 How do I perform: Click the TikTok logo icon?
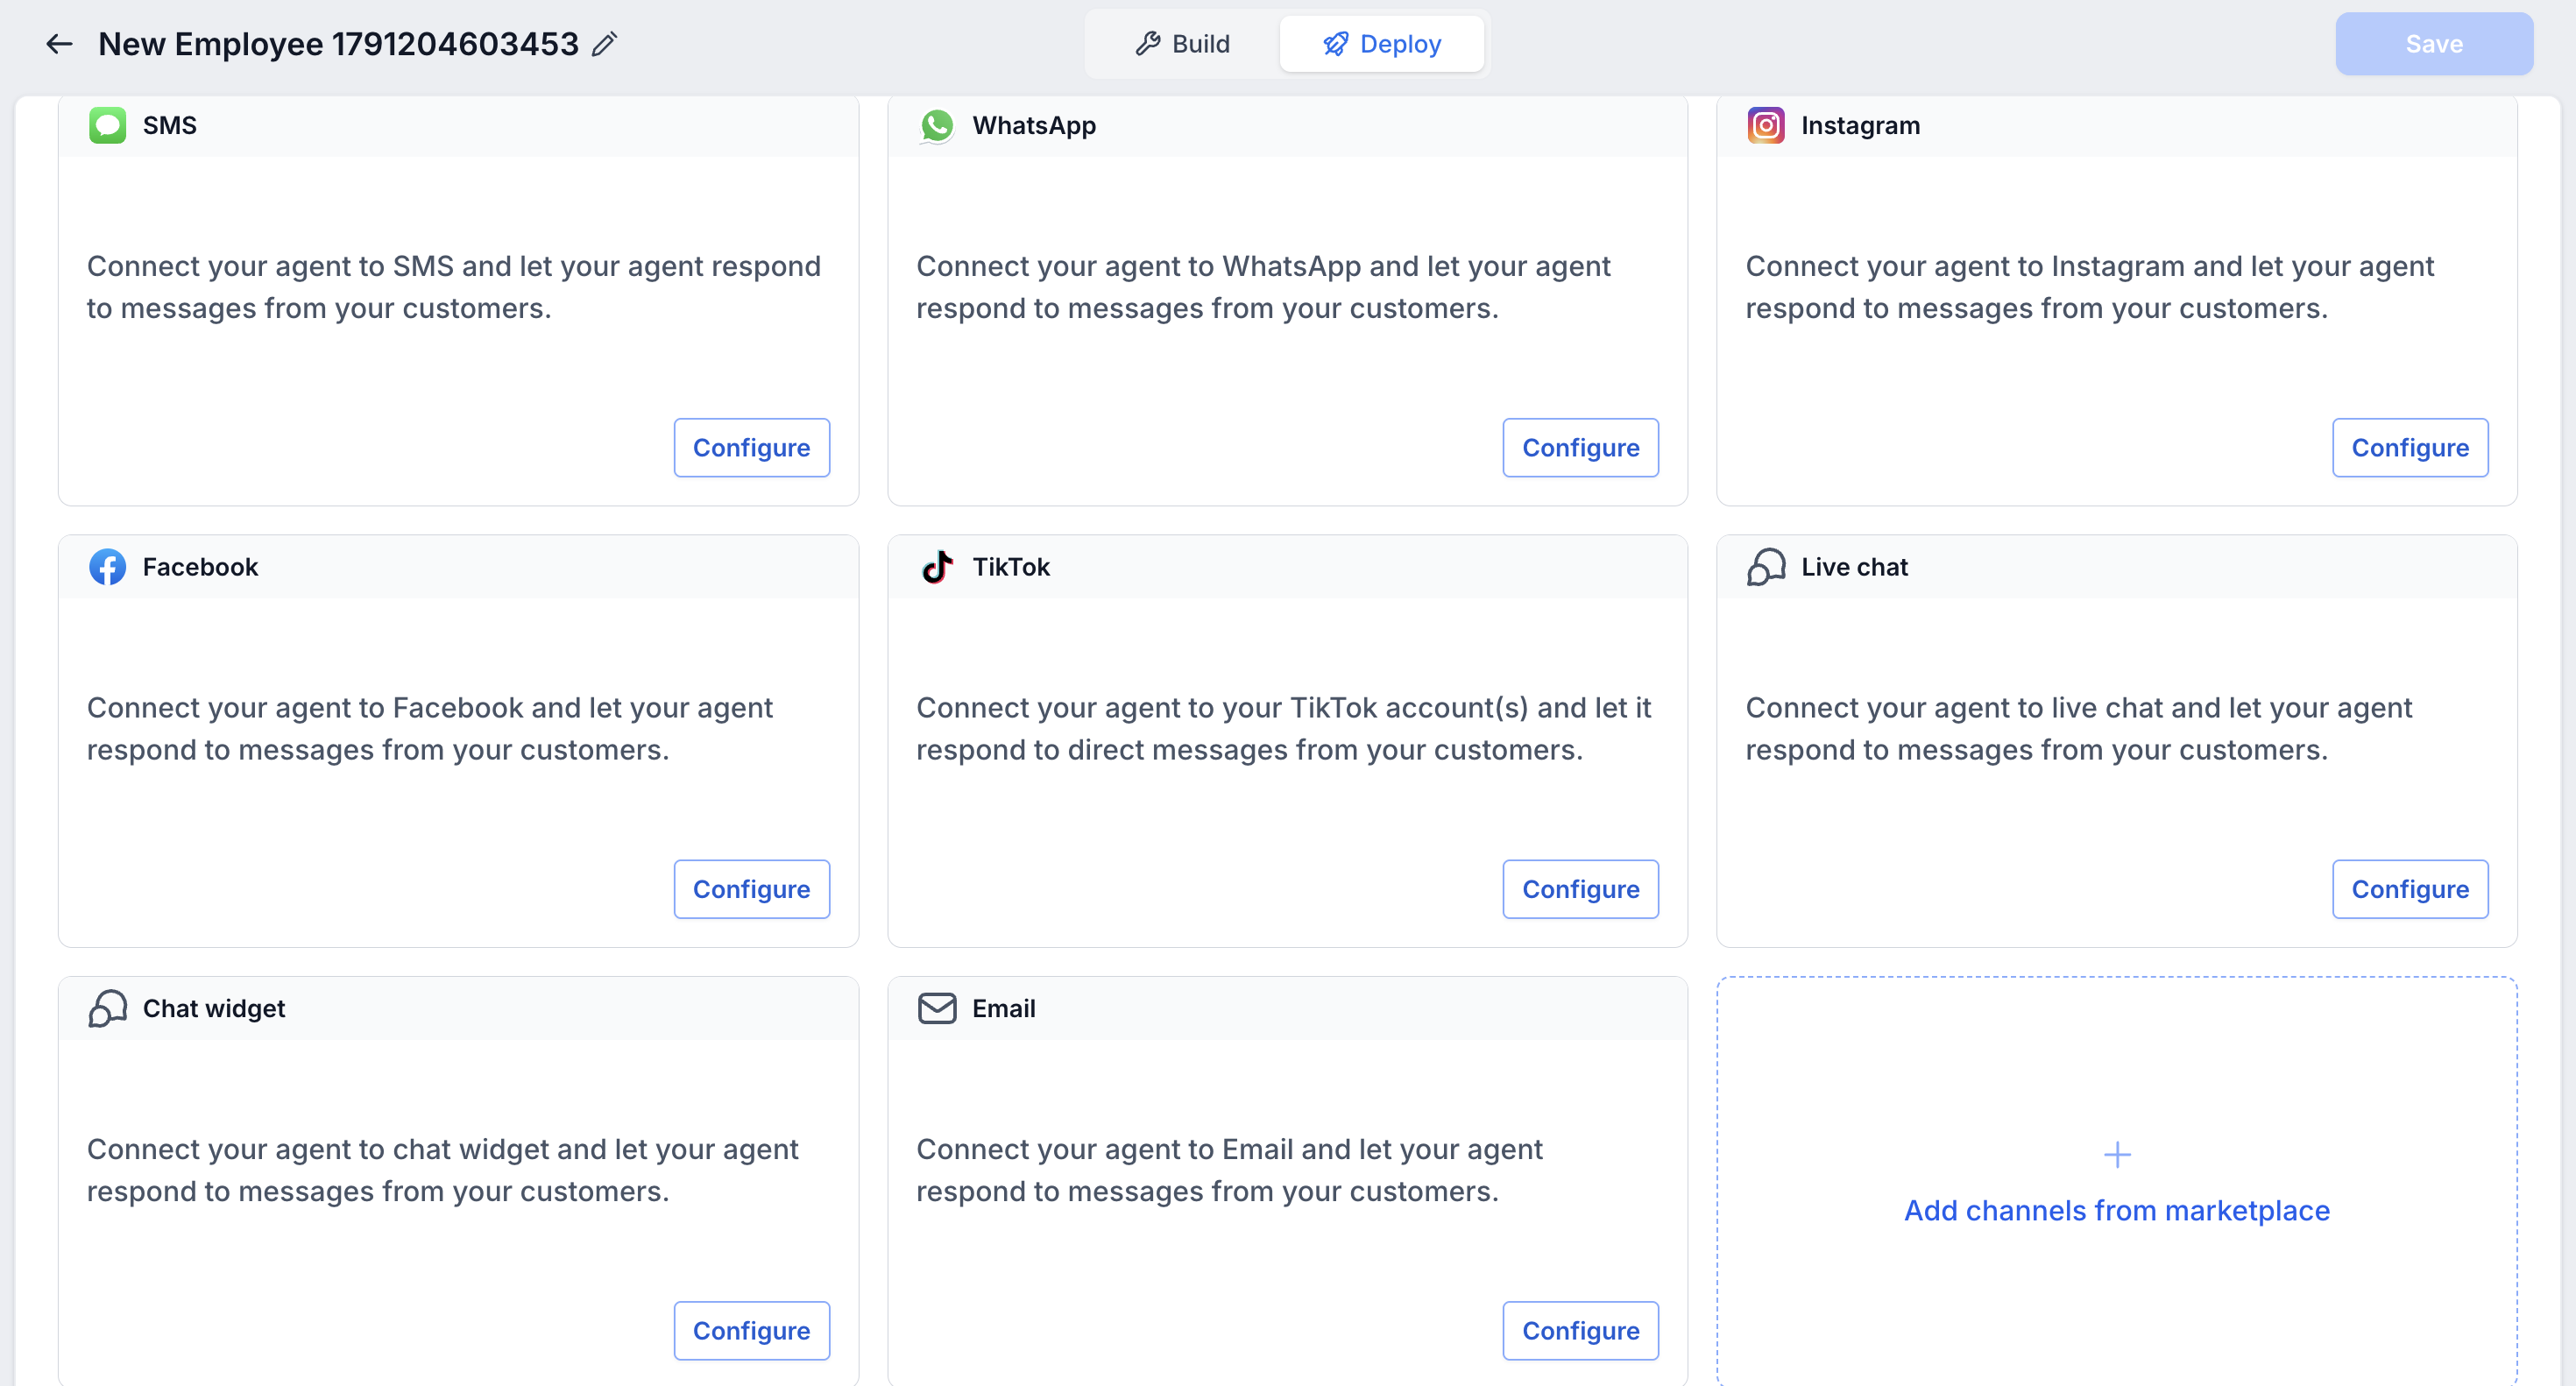(937, 567)
